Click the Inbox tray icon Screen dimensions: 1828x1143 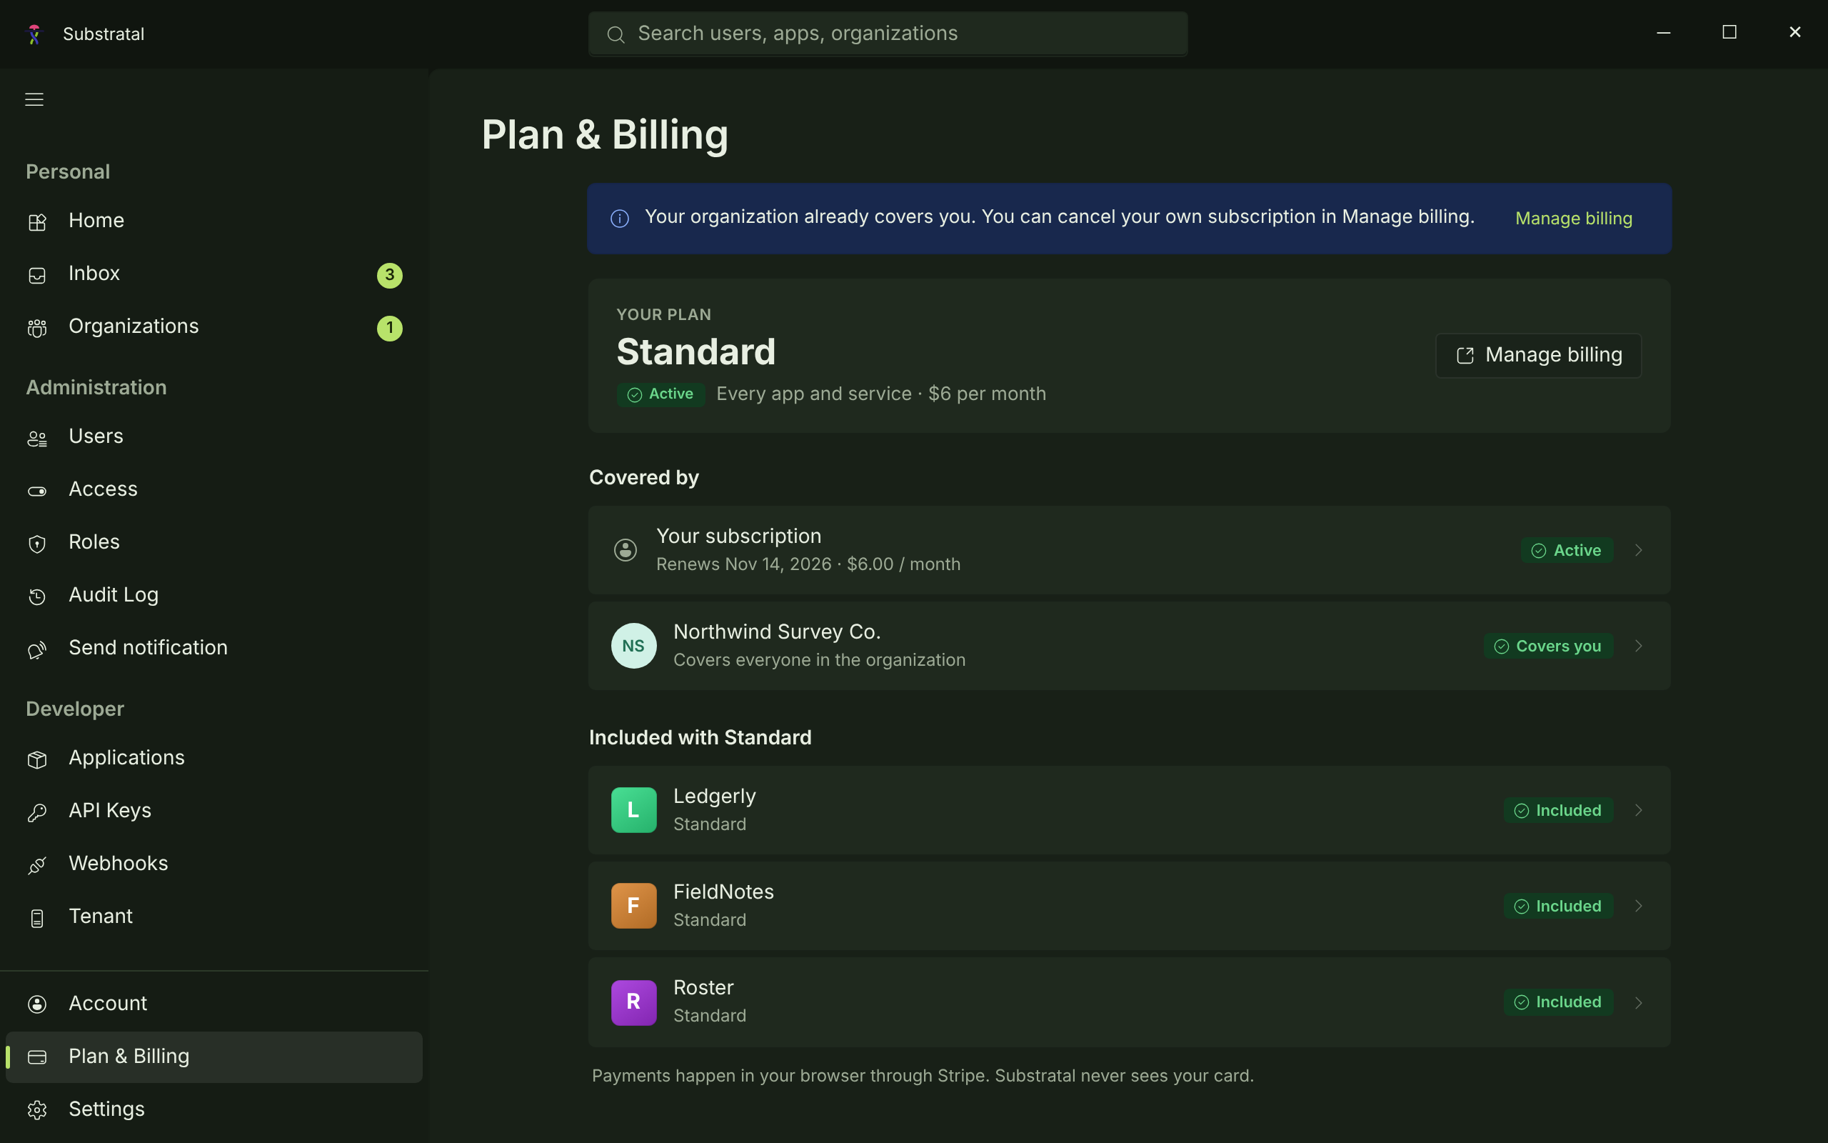37,275
